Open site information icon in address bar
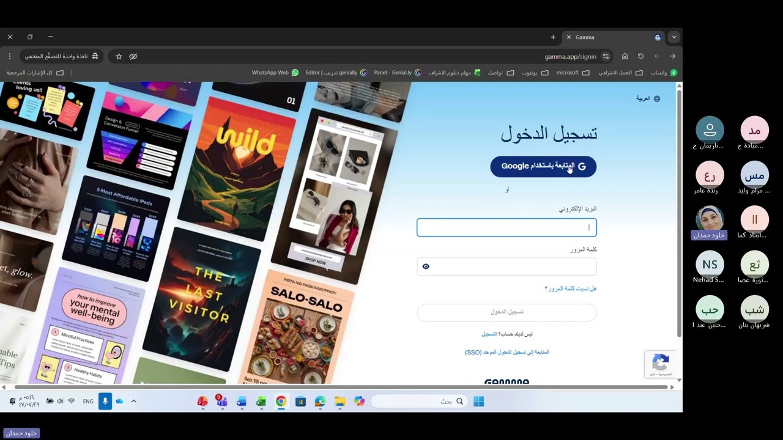783x440 pixels. click(606, 56)
